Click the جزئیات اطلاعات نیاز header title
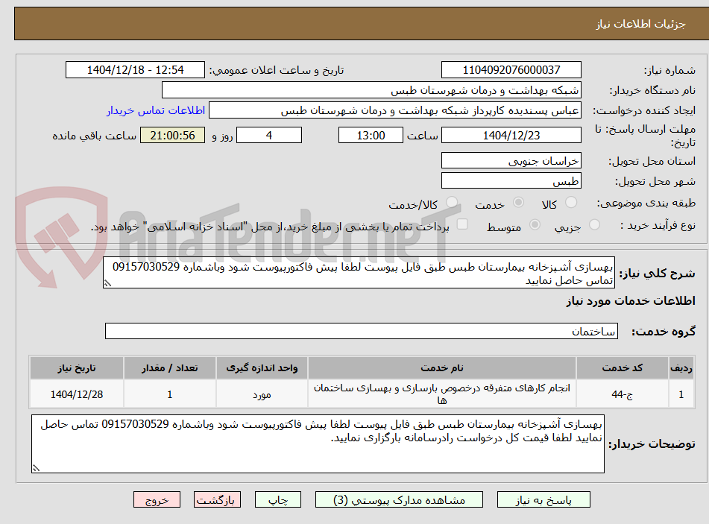709x524 pixels. pyautogui.click(x=640, y=24)
